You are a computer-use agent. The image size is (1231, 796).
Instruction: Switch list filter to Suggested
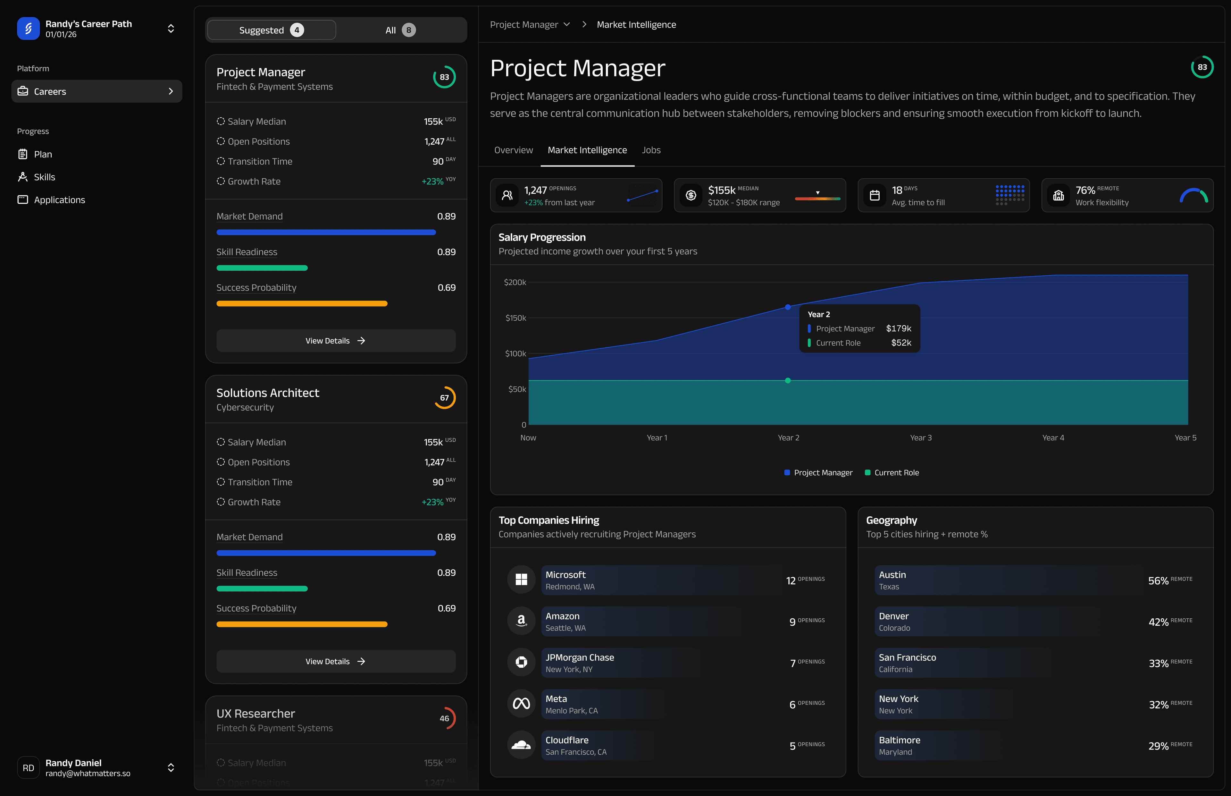point(271,30)
